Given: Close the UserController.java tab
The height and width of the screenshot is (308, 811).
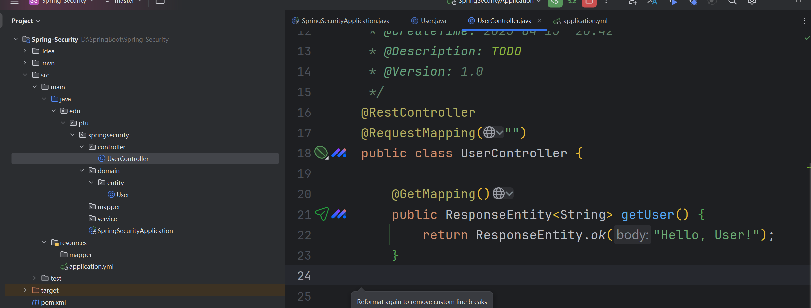Looking at the screenshot, I should pyautogui.click(x=539, y=21).
